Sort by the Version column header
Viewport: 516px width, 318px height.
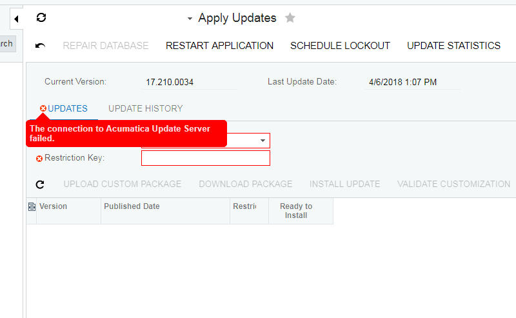[68, 211]
